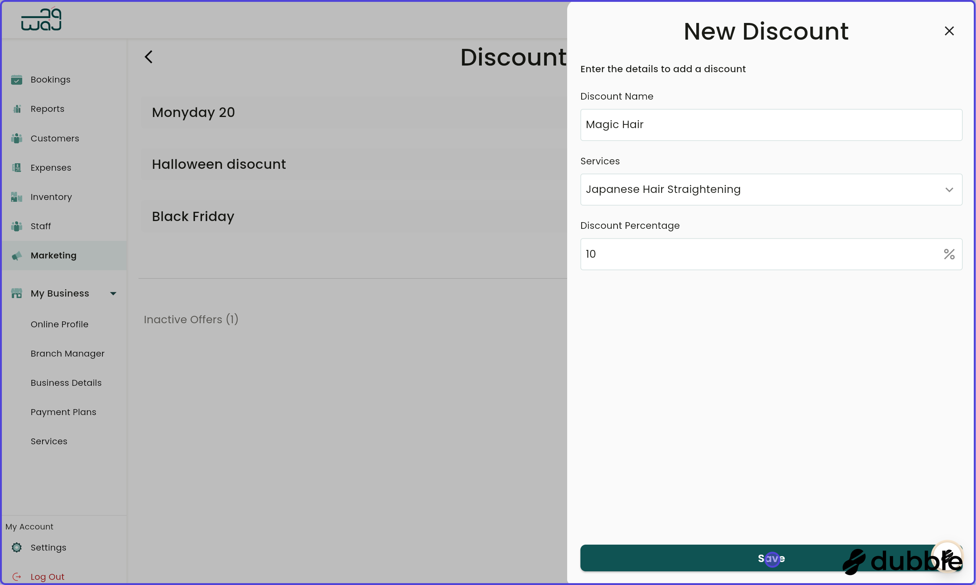Click the Bookings calendar icon

coord(17,80)
